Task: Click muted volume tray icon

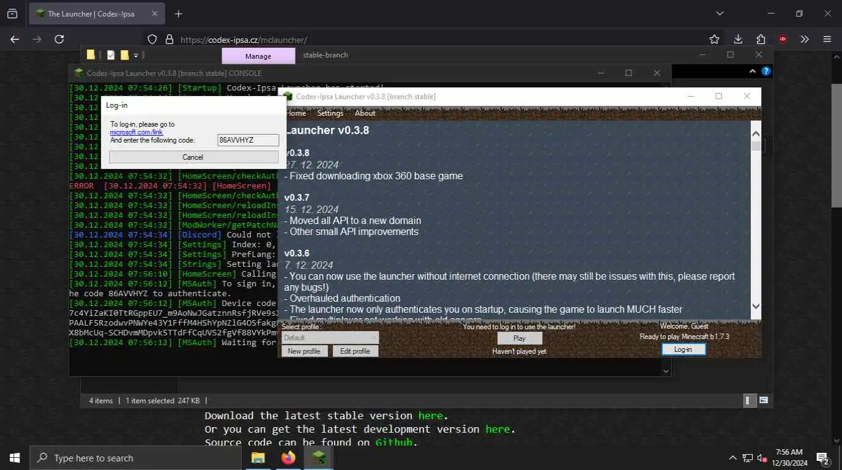Action: tap(762, 458)
